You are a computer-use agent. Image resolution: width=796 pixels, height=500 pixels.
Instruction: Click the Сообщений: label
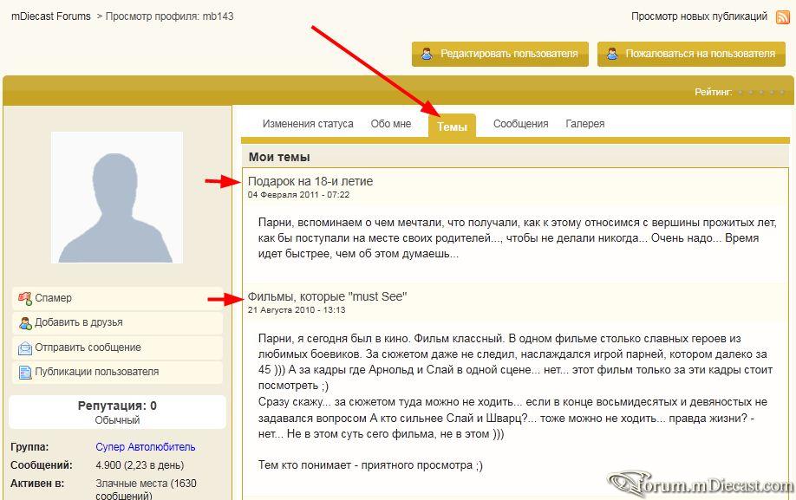tap(41, 465)
